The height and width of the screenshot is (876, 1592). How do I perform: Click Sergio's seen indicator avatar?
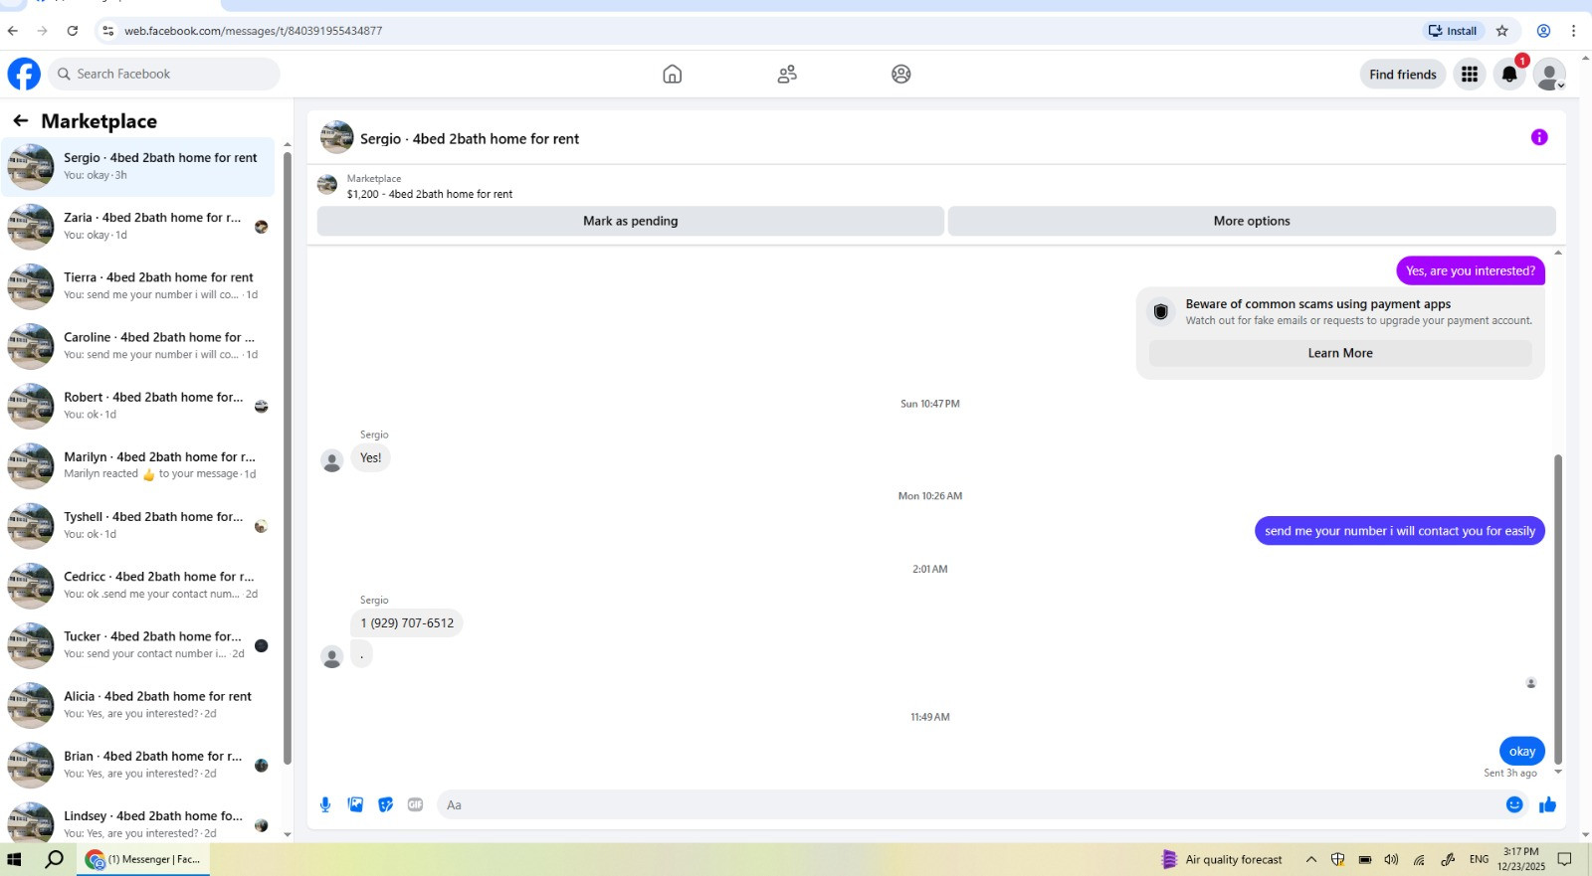(x=1531, y=683)
